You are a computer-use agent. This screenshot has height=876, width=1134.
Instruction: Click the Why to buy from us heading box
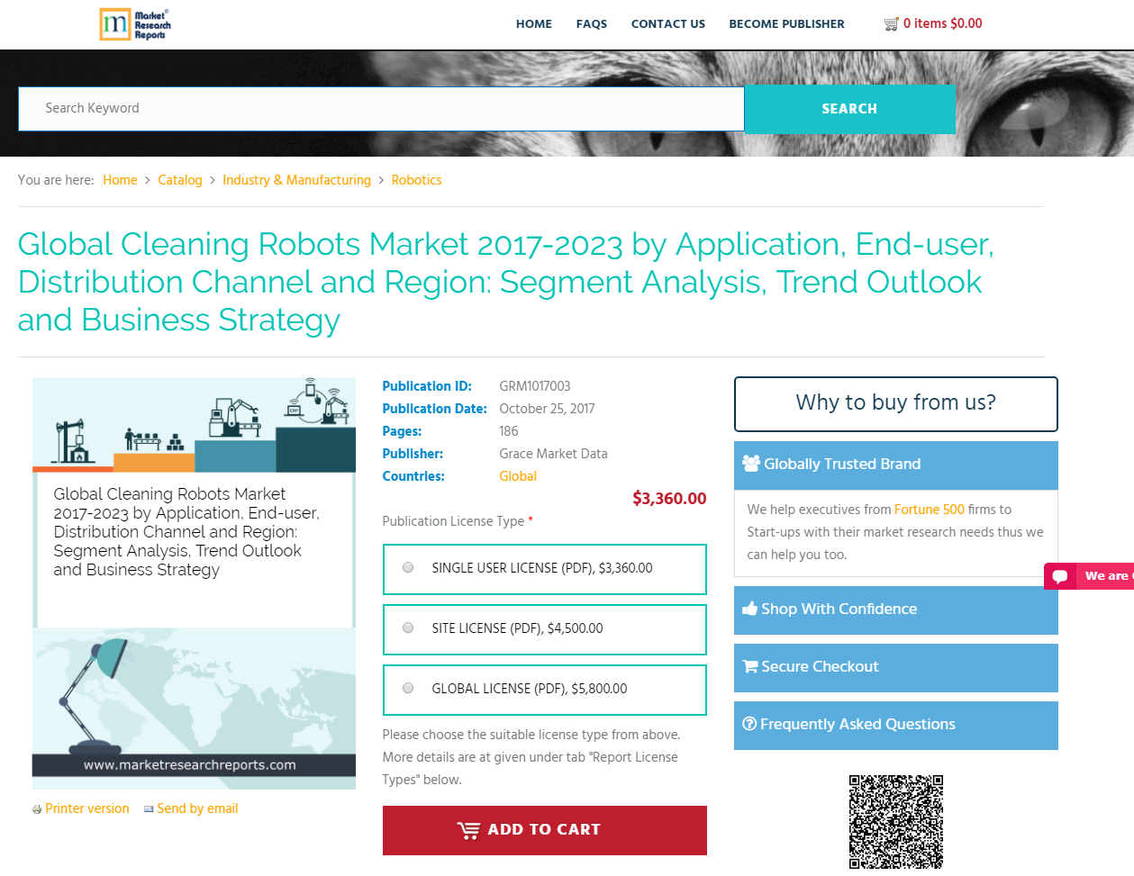coord(896,403)
